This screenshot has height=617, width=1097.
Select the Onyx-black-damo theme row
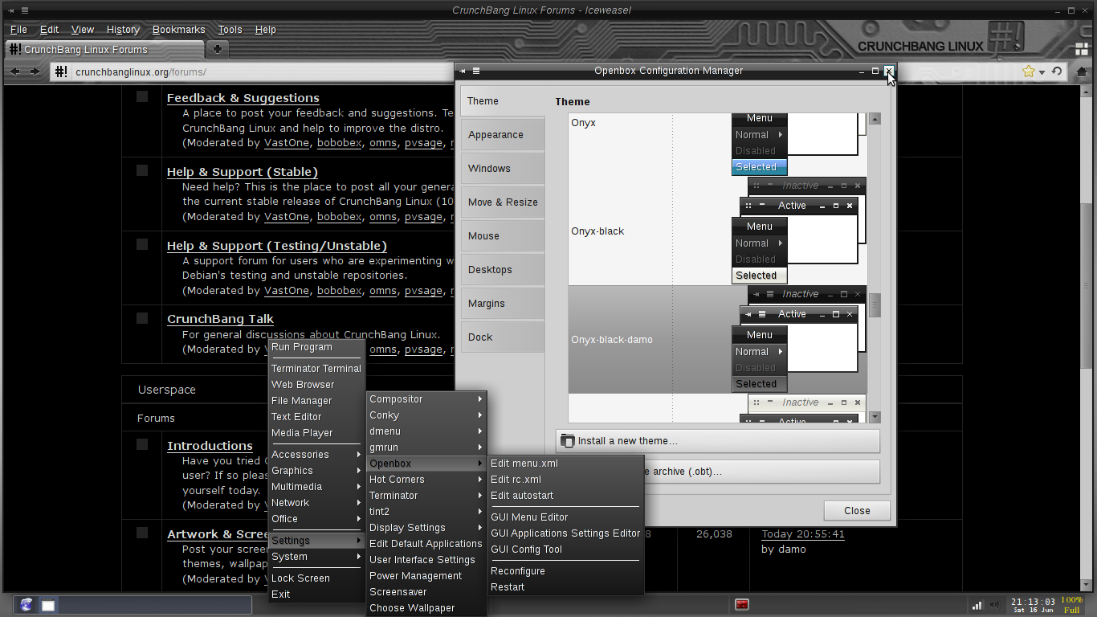[718, 340]
